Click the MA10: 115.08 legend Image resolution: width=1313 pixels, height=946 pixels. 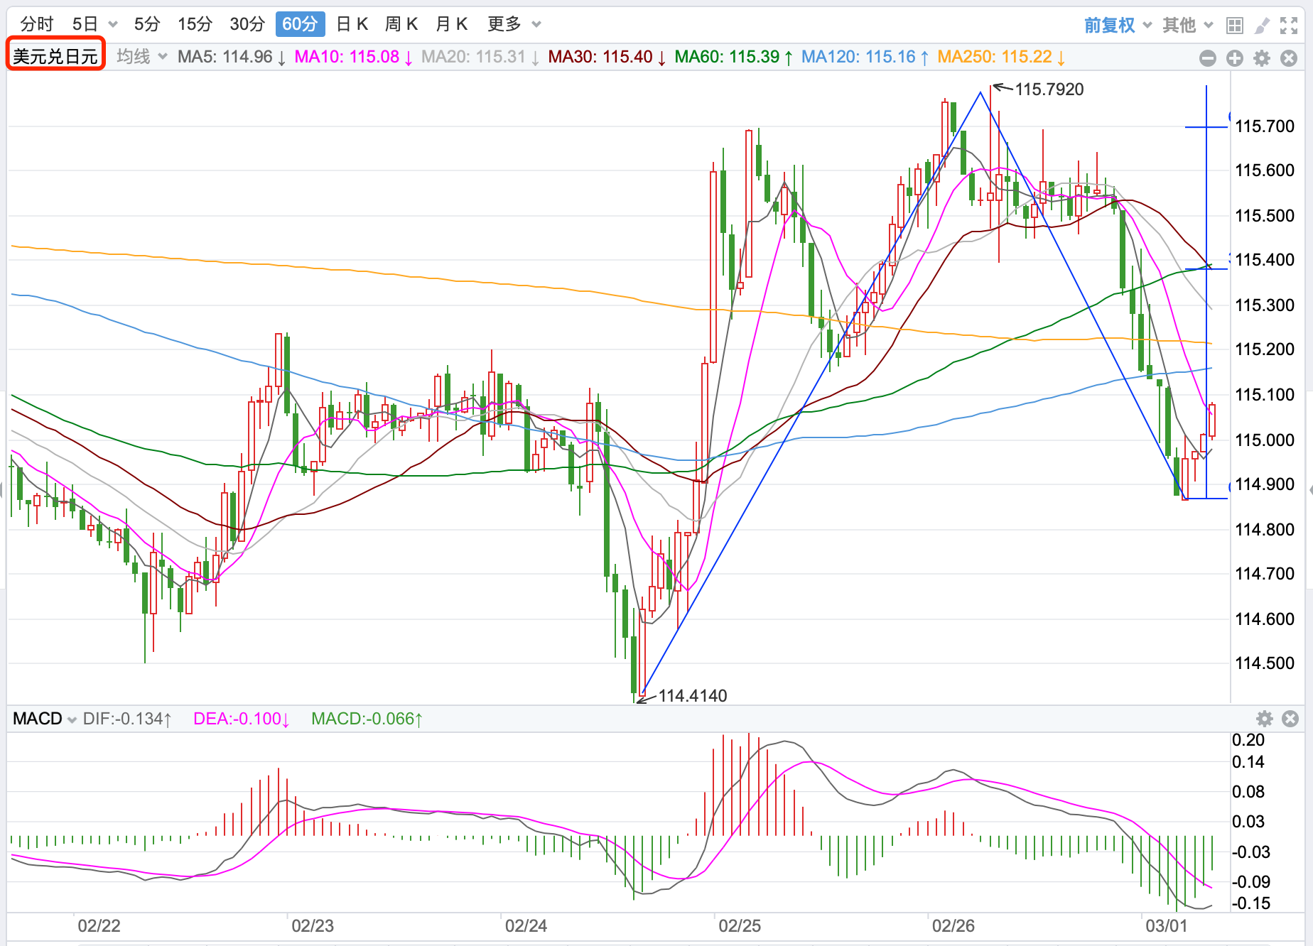point(354,57)
